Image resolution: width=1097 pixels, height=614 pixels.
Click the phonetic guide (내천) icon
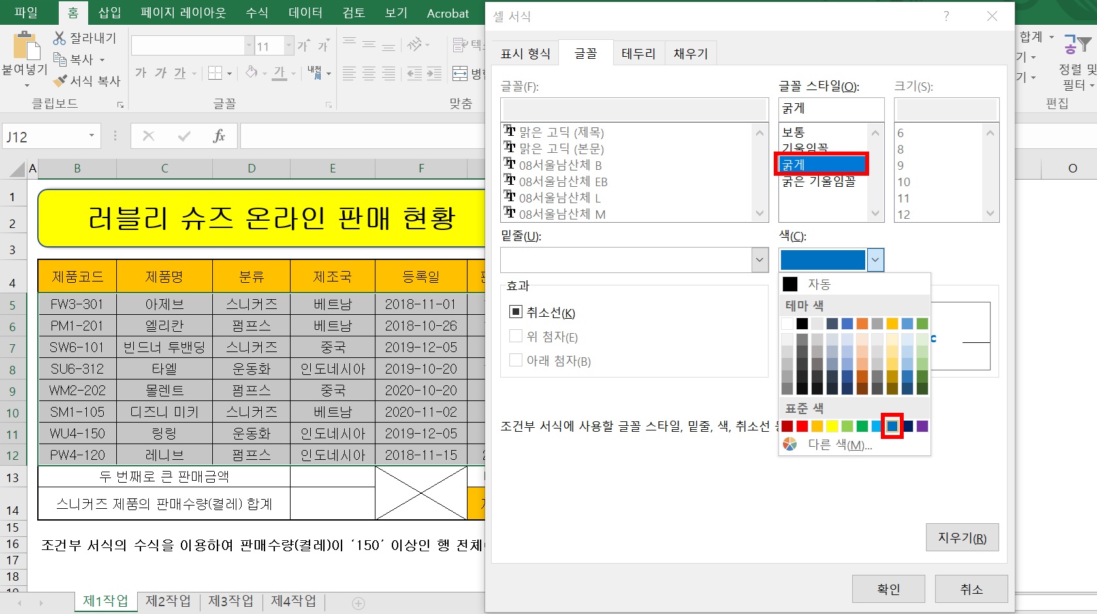(314, 73)
